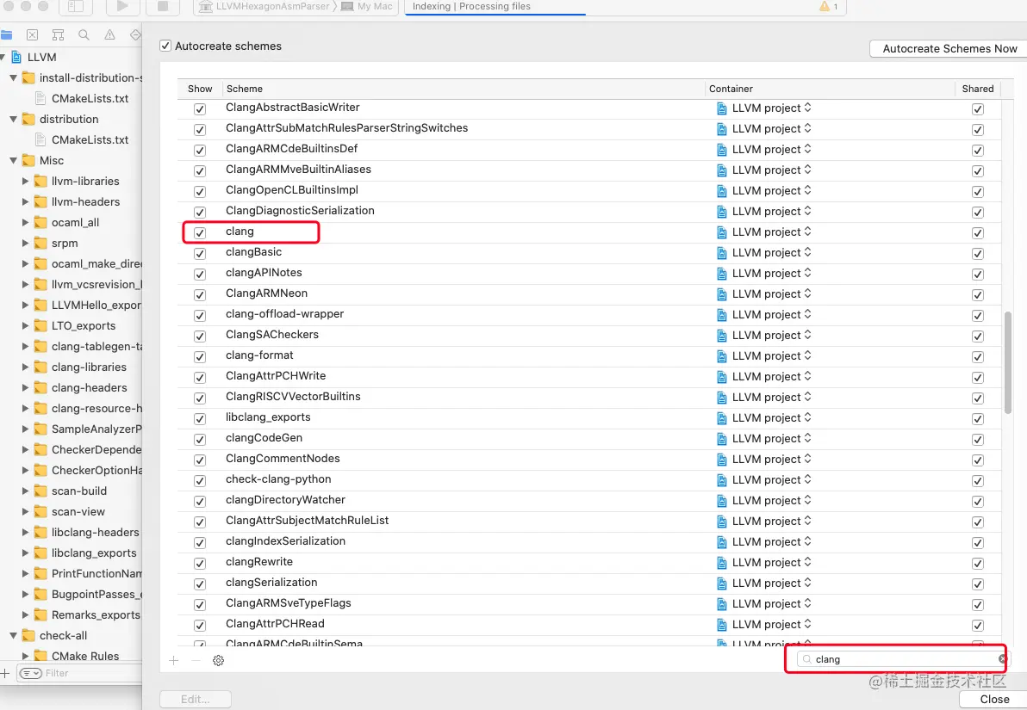Screen dimensions: 1027x710
Task: Select the ClangRISCVVectorBuiltins scheme row
Action: (588, 398)
